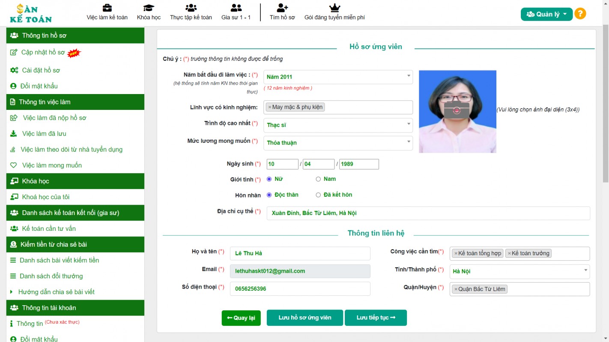Click the candidate avatar photo
This screenshot has width=609, height=342.
pyautogui.click(x=457, y=111)
